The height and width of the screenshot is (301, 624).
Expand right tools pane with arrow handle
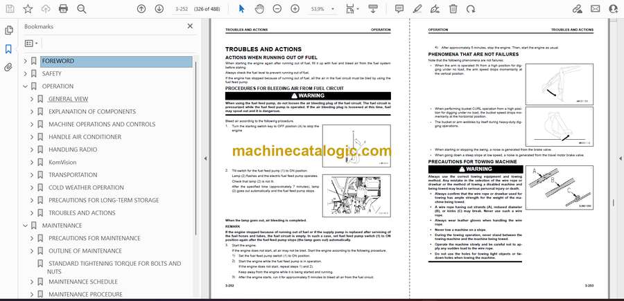pyautogui.click(x=620, y=158)
